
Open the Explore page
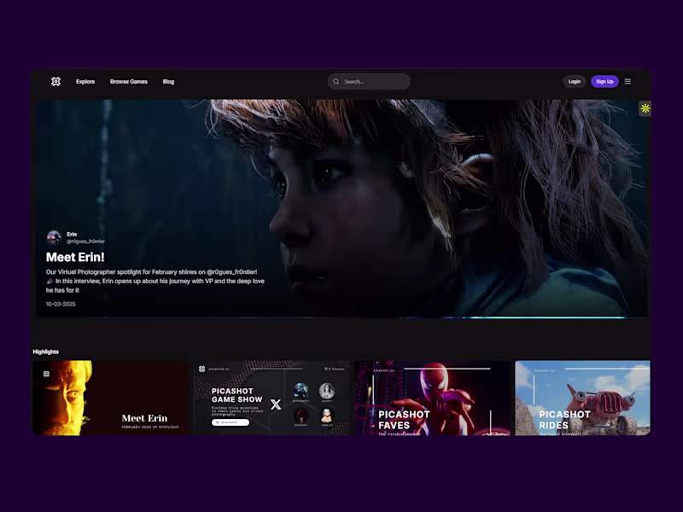(x=85, y=81)
